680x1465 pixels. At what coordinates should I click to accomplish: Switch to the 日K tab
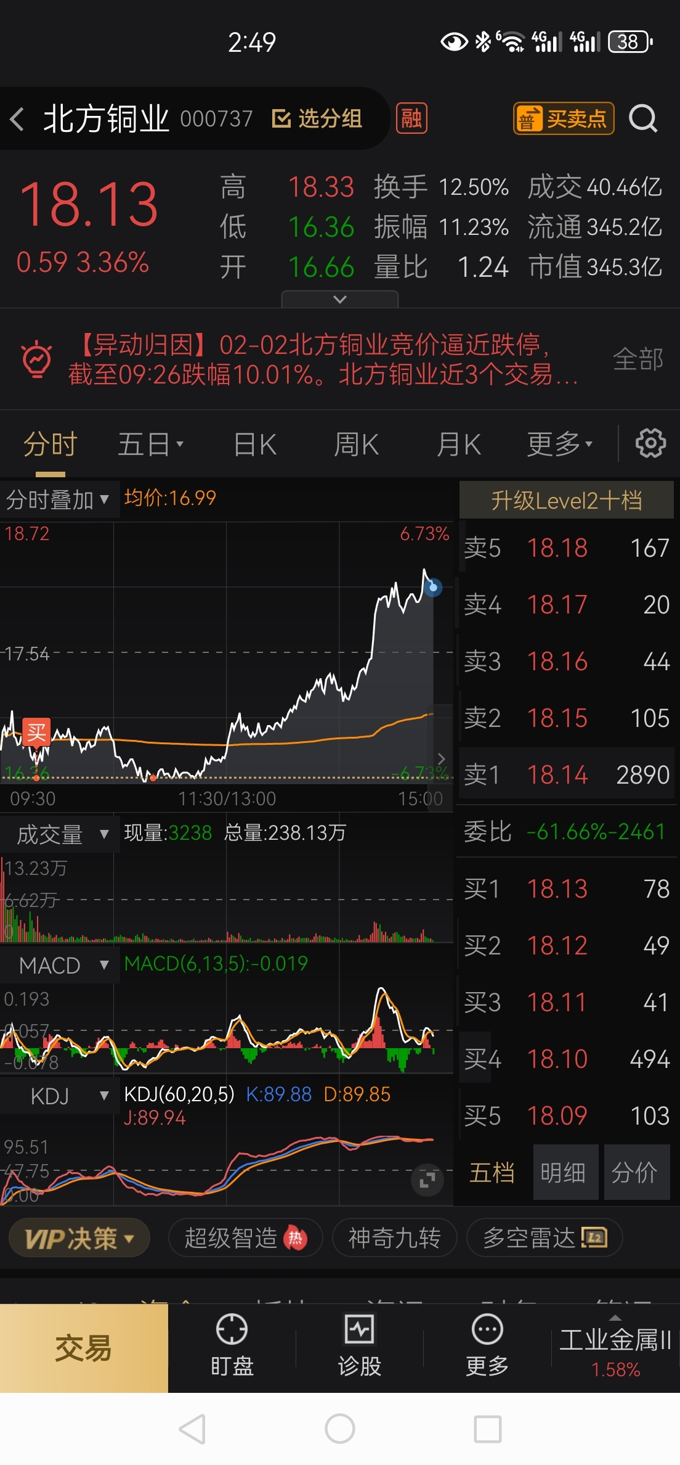[x=256, y=444]
